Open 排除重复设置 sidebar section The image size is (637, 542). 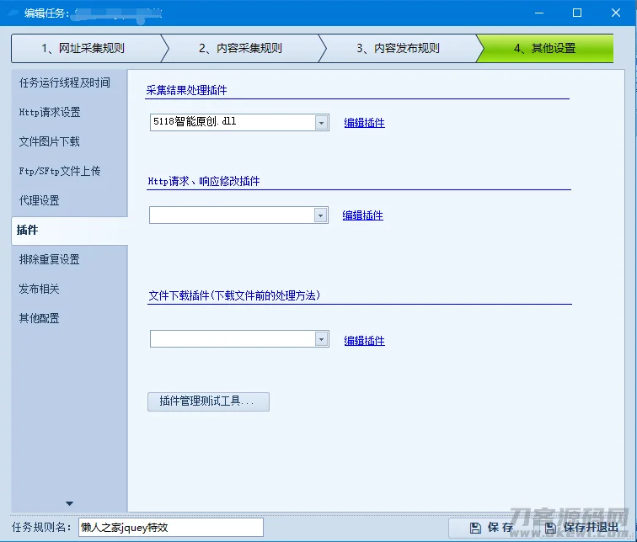tap(50, 260)
